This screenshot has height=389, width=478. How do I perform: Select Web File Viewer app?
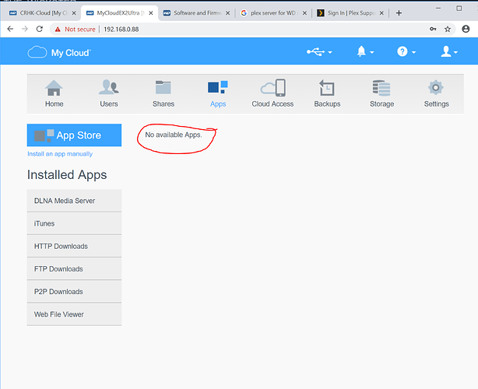(x=74, y=314)
